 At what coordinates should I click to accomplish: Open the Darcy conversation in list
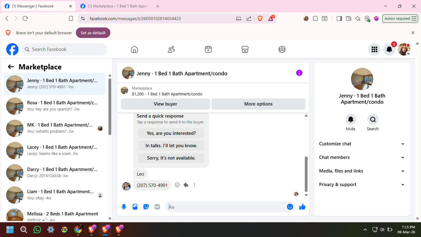pyautogui.click(x=54, y=173)
